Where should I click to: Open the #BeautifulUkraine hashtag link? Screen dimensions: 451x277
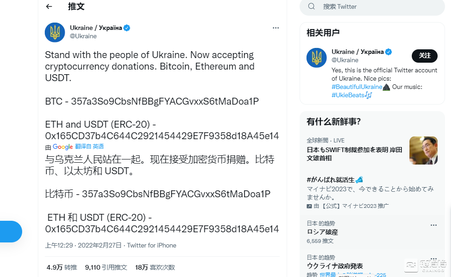[357, 87]
